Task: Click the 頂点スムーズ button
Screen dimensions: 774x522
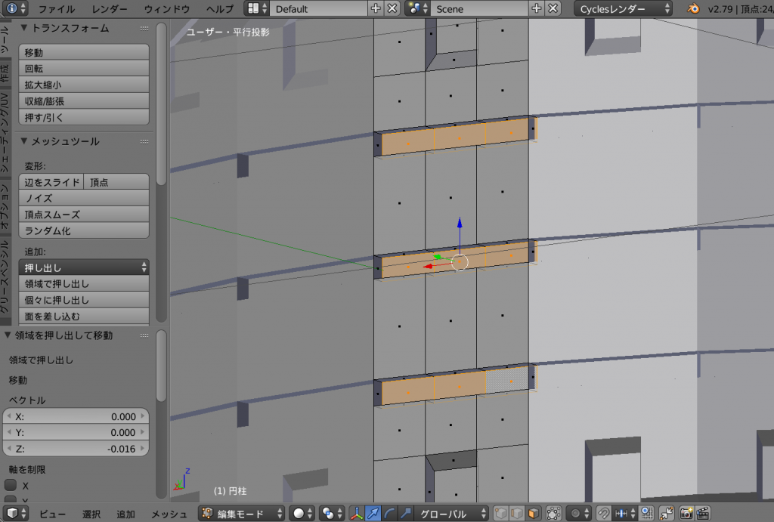Action: tap(83, 215)
